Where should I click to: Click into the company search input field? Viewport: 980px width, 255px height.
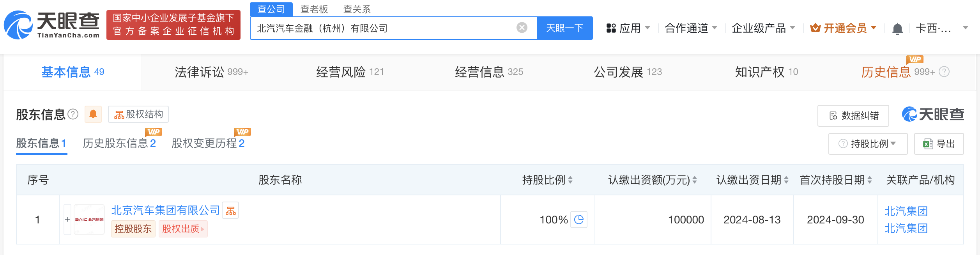384,28
